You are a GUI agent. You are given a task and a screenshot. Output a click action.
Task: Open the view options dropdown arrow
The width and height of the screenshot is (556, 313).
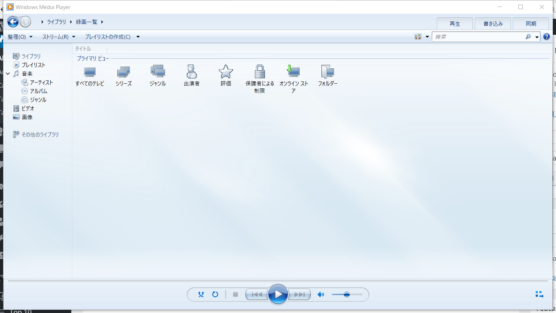[x=427, y=37]
